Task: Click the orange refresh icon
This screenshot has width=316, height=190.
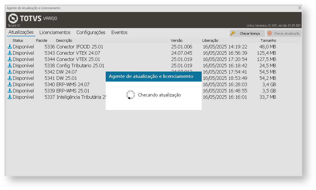Action: click(270, 33)
